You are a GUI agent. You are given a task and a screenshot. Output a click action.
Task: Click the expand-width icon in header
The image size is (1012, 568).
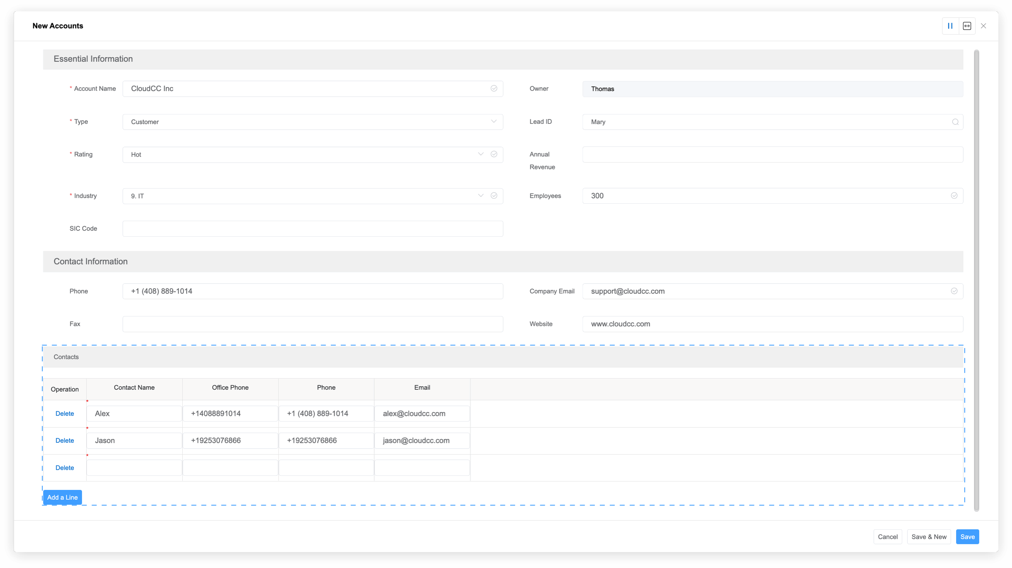coord(967,26)
